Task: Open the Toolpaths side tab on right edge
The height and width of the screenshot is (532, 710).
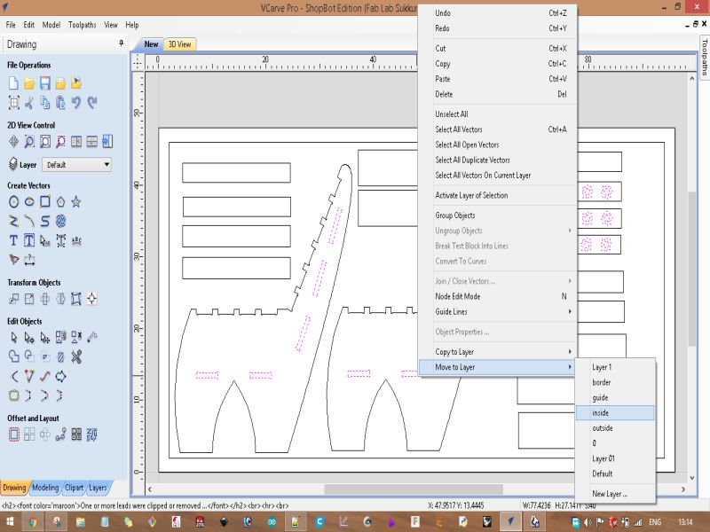Action: [x=705, y=58]
